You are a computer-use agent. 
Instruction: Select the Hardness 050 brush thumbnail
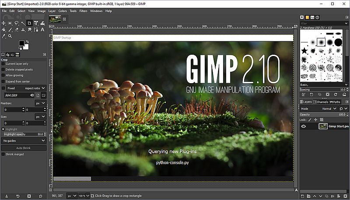(x=321, y=42)
